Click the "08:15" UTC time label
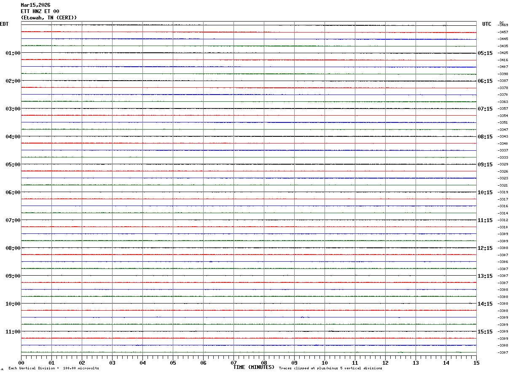This screenshot has width=510, height=374. 485,137
